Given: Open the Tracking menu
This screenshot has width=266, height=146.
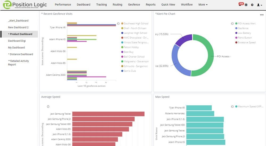Looking at the screenshot, I should coord(101,5).
